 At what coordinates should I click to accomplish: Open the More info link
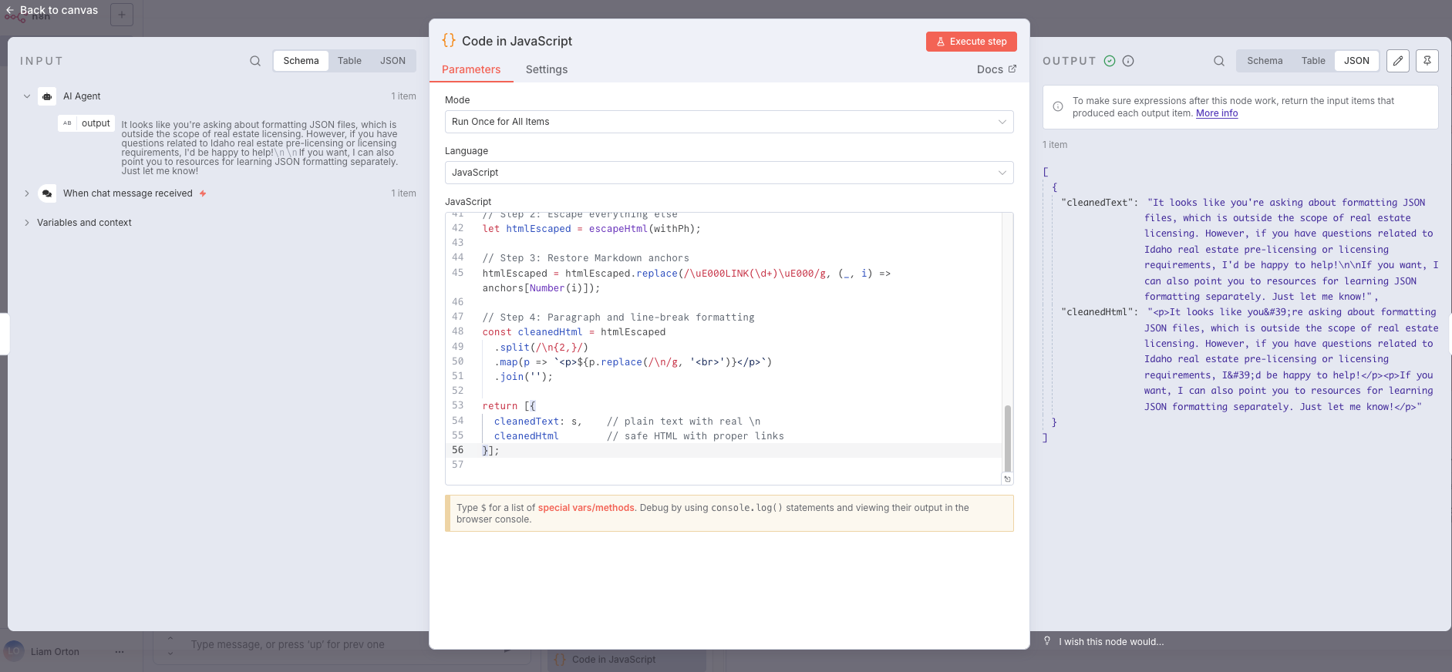1216,113
